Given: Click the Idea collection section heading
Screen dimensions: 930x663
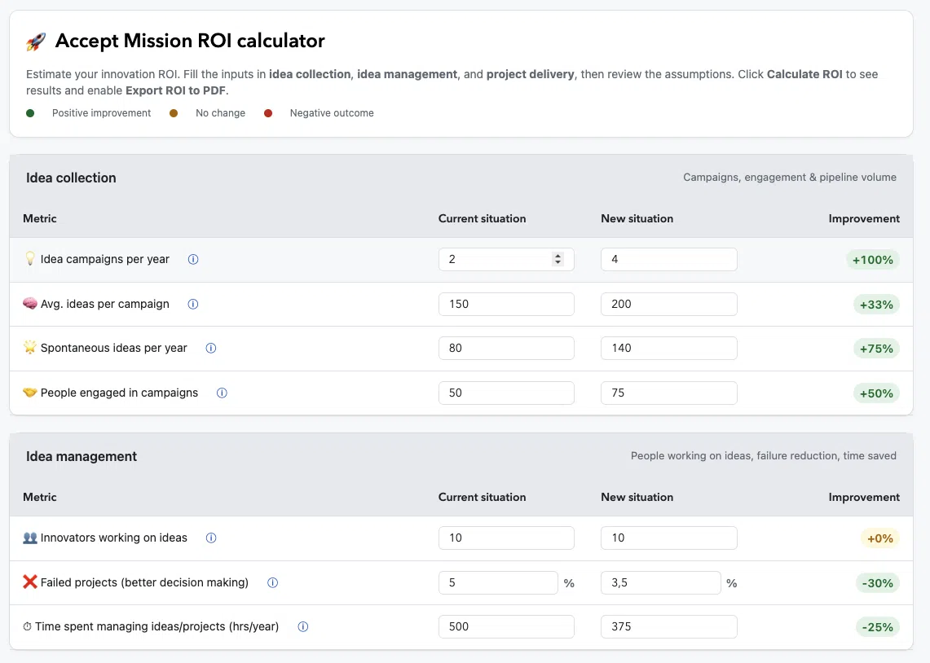Looking at the screenshot, I should 71,178.
